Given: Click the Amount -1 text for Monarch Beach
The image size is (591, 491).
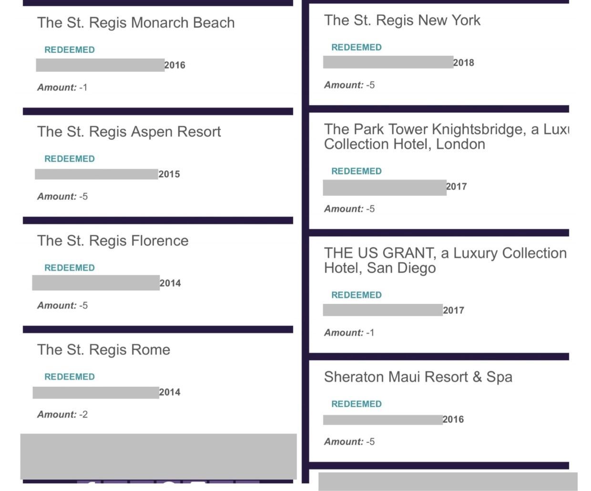Looking at the screenshot, I should click(62, 88).
